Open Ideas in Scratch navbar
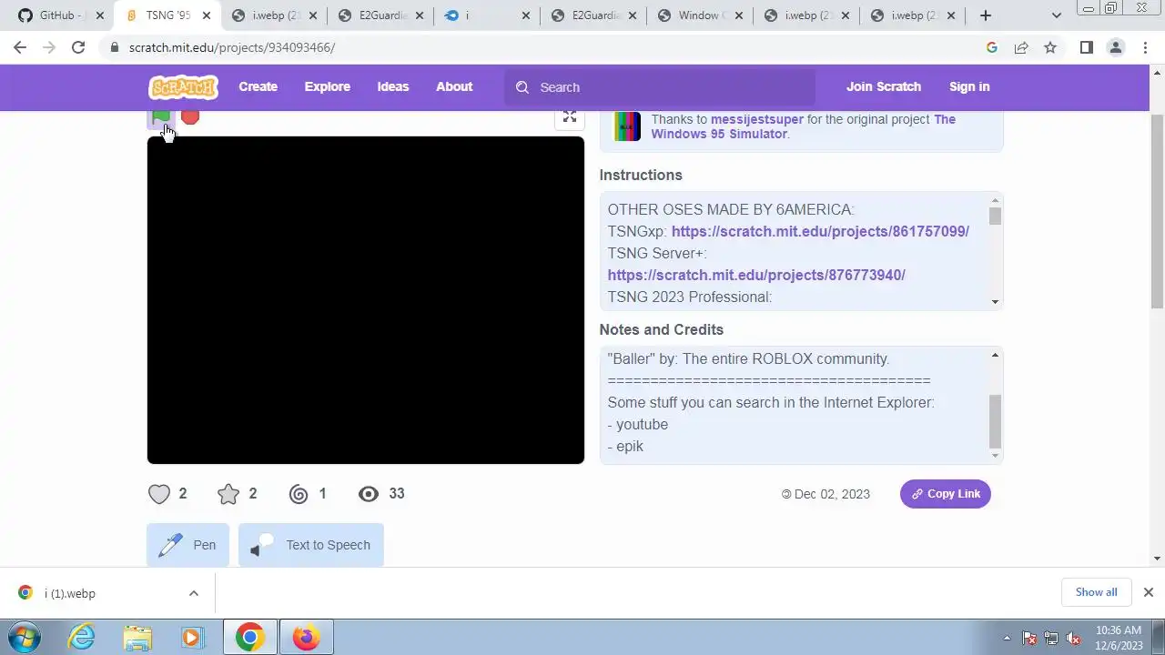Viewport: 1165px width, 655px height. (x=393, y=86)
